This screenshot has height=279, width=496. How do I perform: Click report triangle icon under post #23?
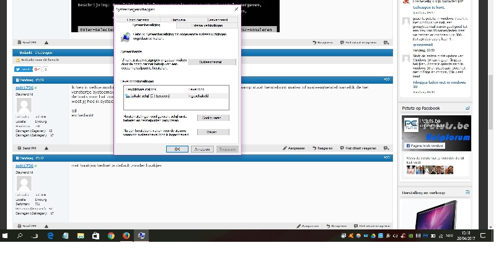click(46, 226)
